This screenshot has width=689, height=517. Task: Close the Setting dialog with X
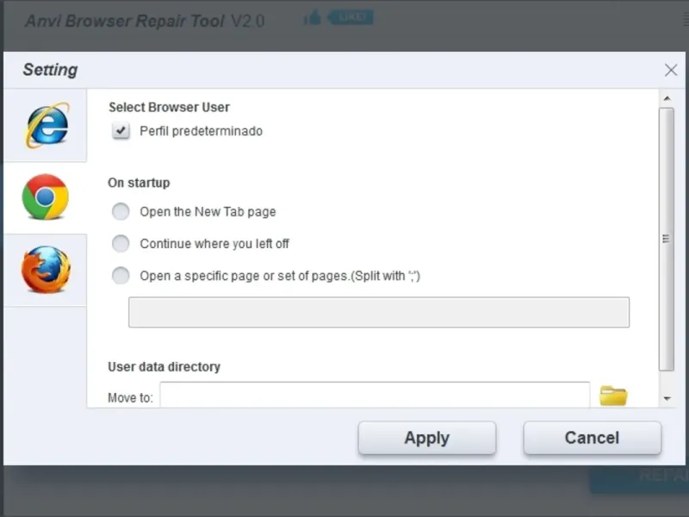671,71
